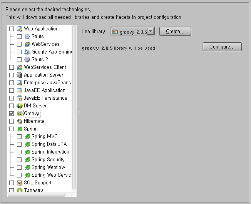Click the technologies list horizontal scrollbar
This screenshot has height=204, width=251.
(37, 195)
